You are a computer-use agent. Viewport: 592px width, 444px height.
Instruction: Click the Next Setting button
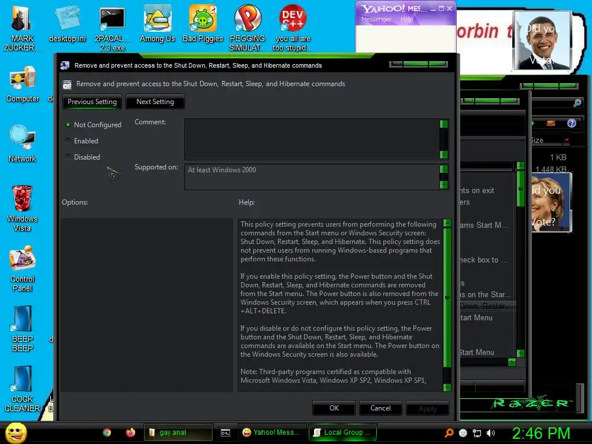click(155, 102)
